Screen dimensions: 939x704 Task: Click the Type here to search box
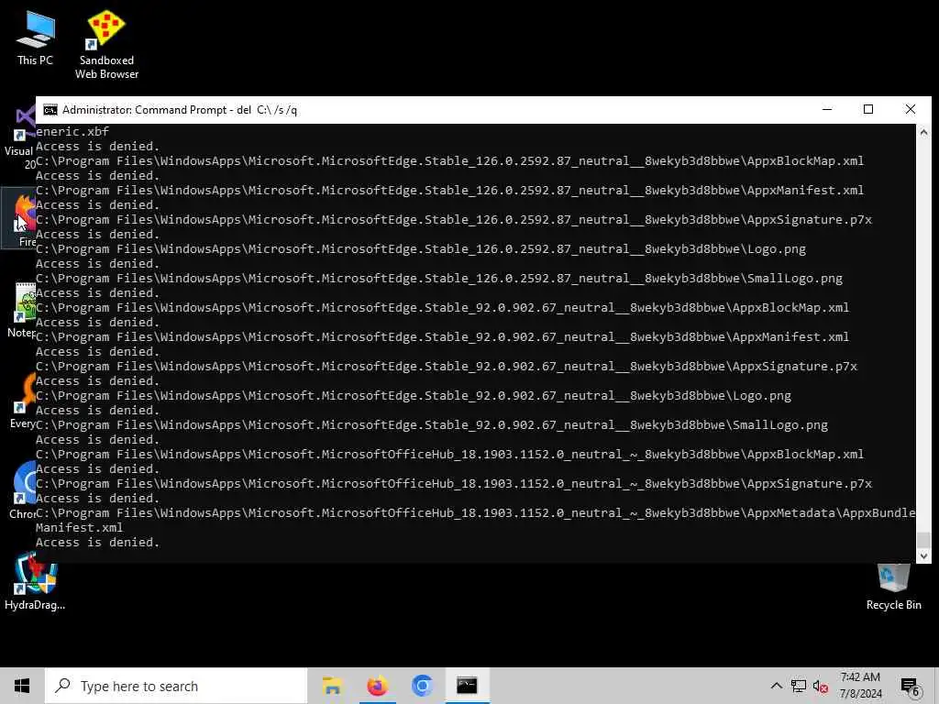point(176,686)
